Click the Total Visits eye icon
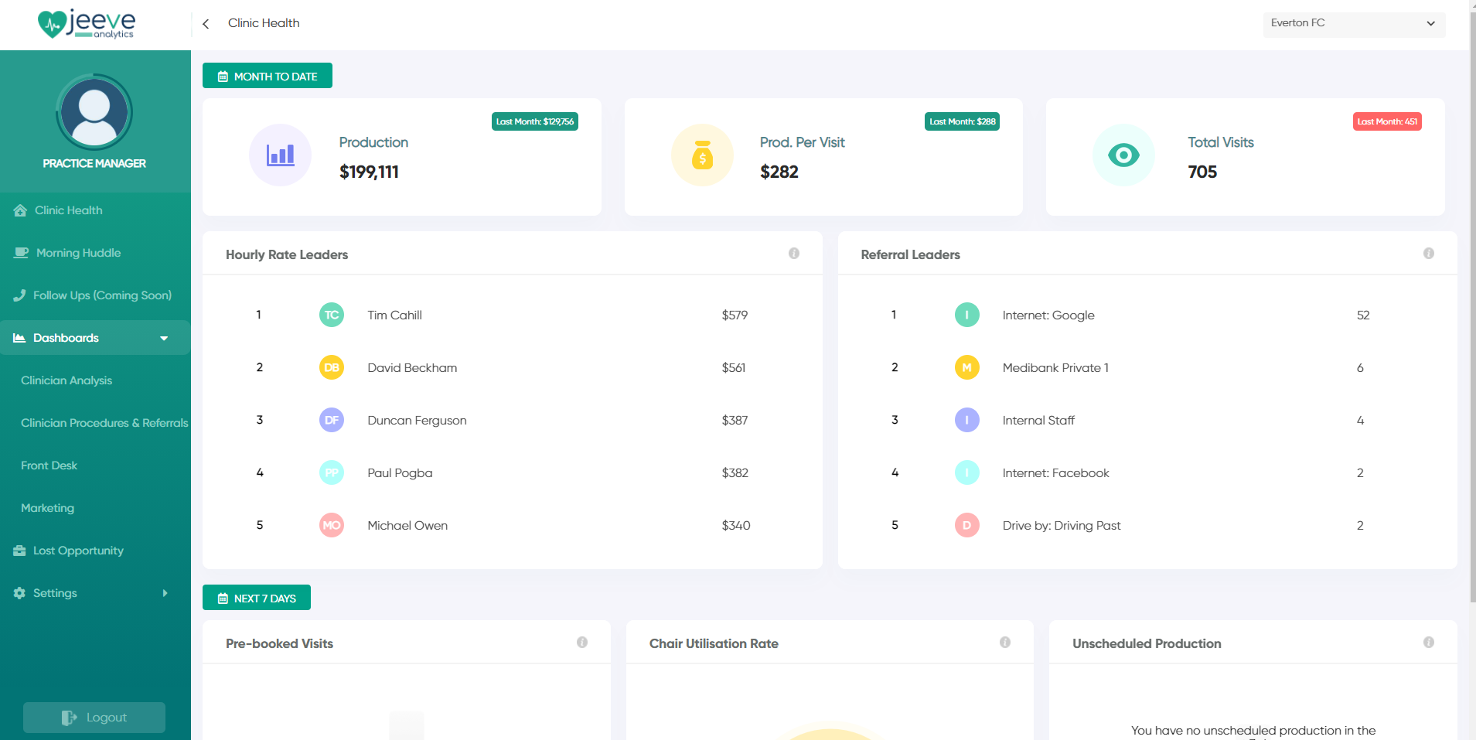 (1123, 155)
